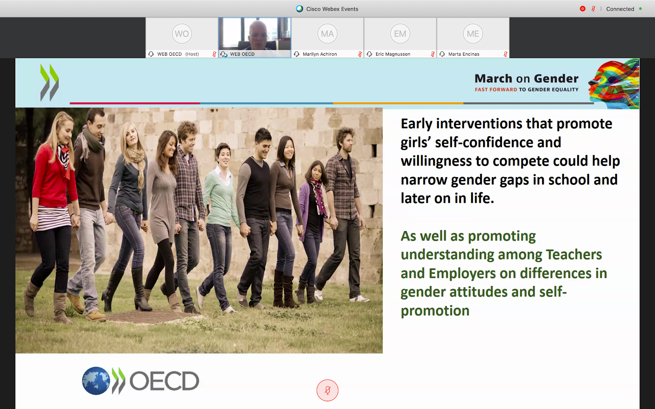The height and width of the screenshot is (409, 655).
Task: Click the green double-chevron OECD mark in slide header
Action: (x=50, y=82)
